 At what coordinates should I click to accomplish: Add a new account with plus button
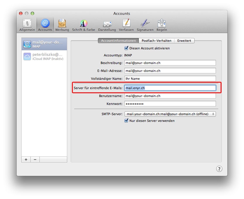click(26, 159)
